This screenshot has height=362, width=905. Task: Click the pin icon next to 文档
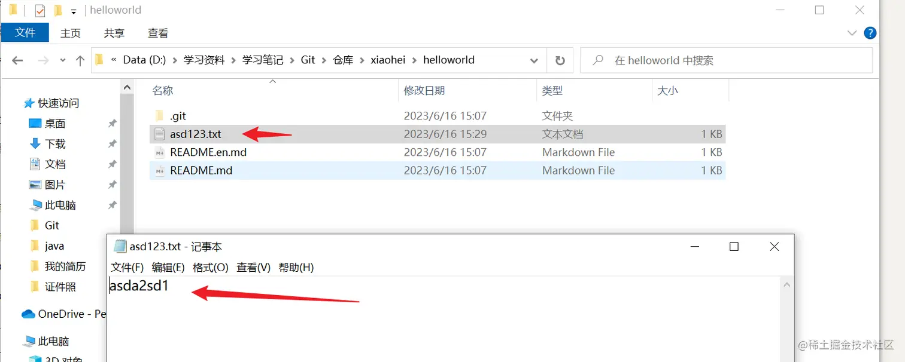112,164
